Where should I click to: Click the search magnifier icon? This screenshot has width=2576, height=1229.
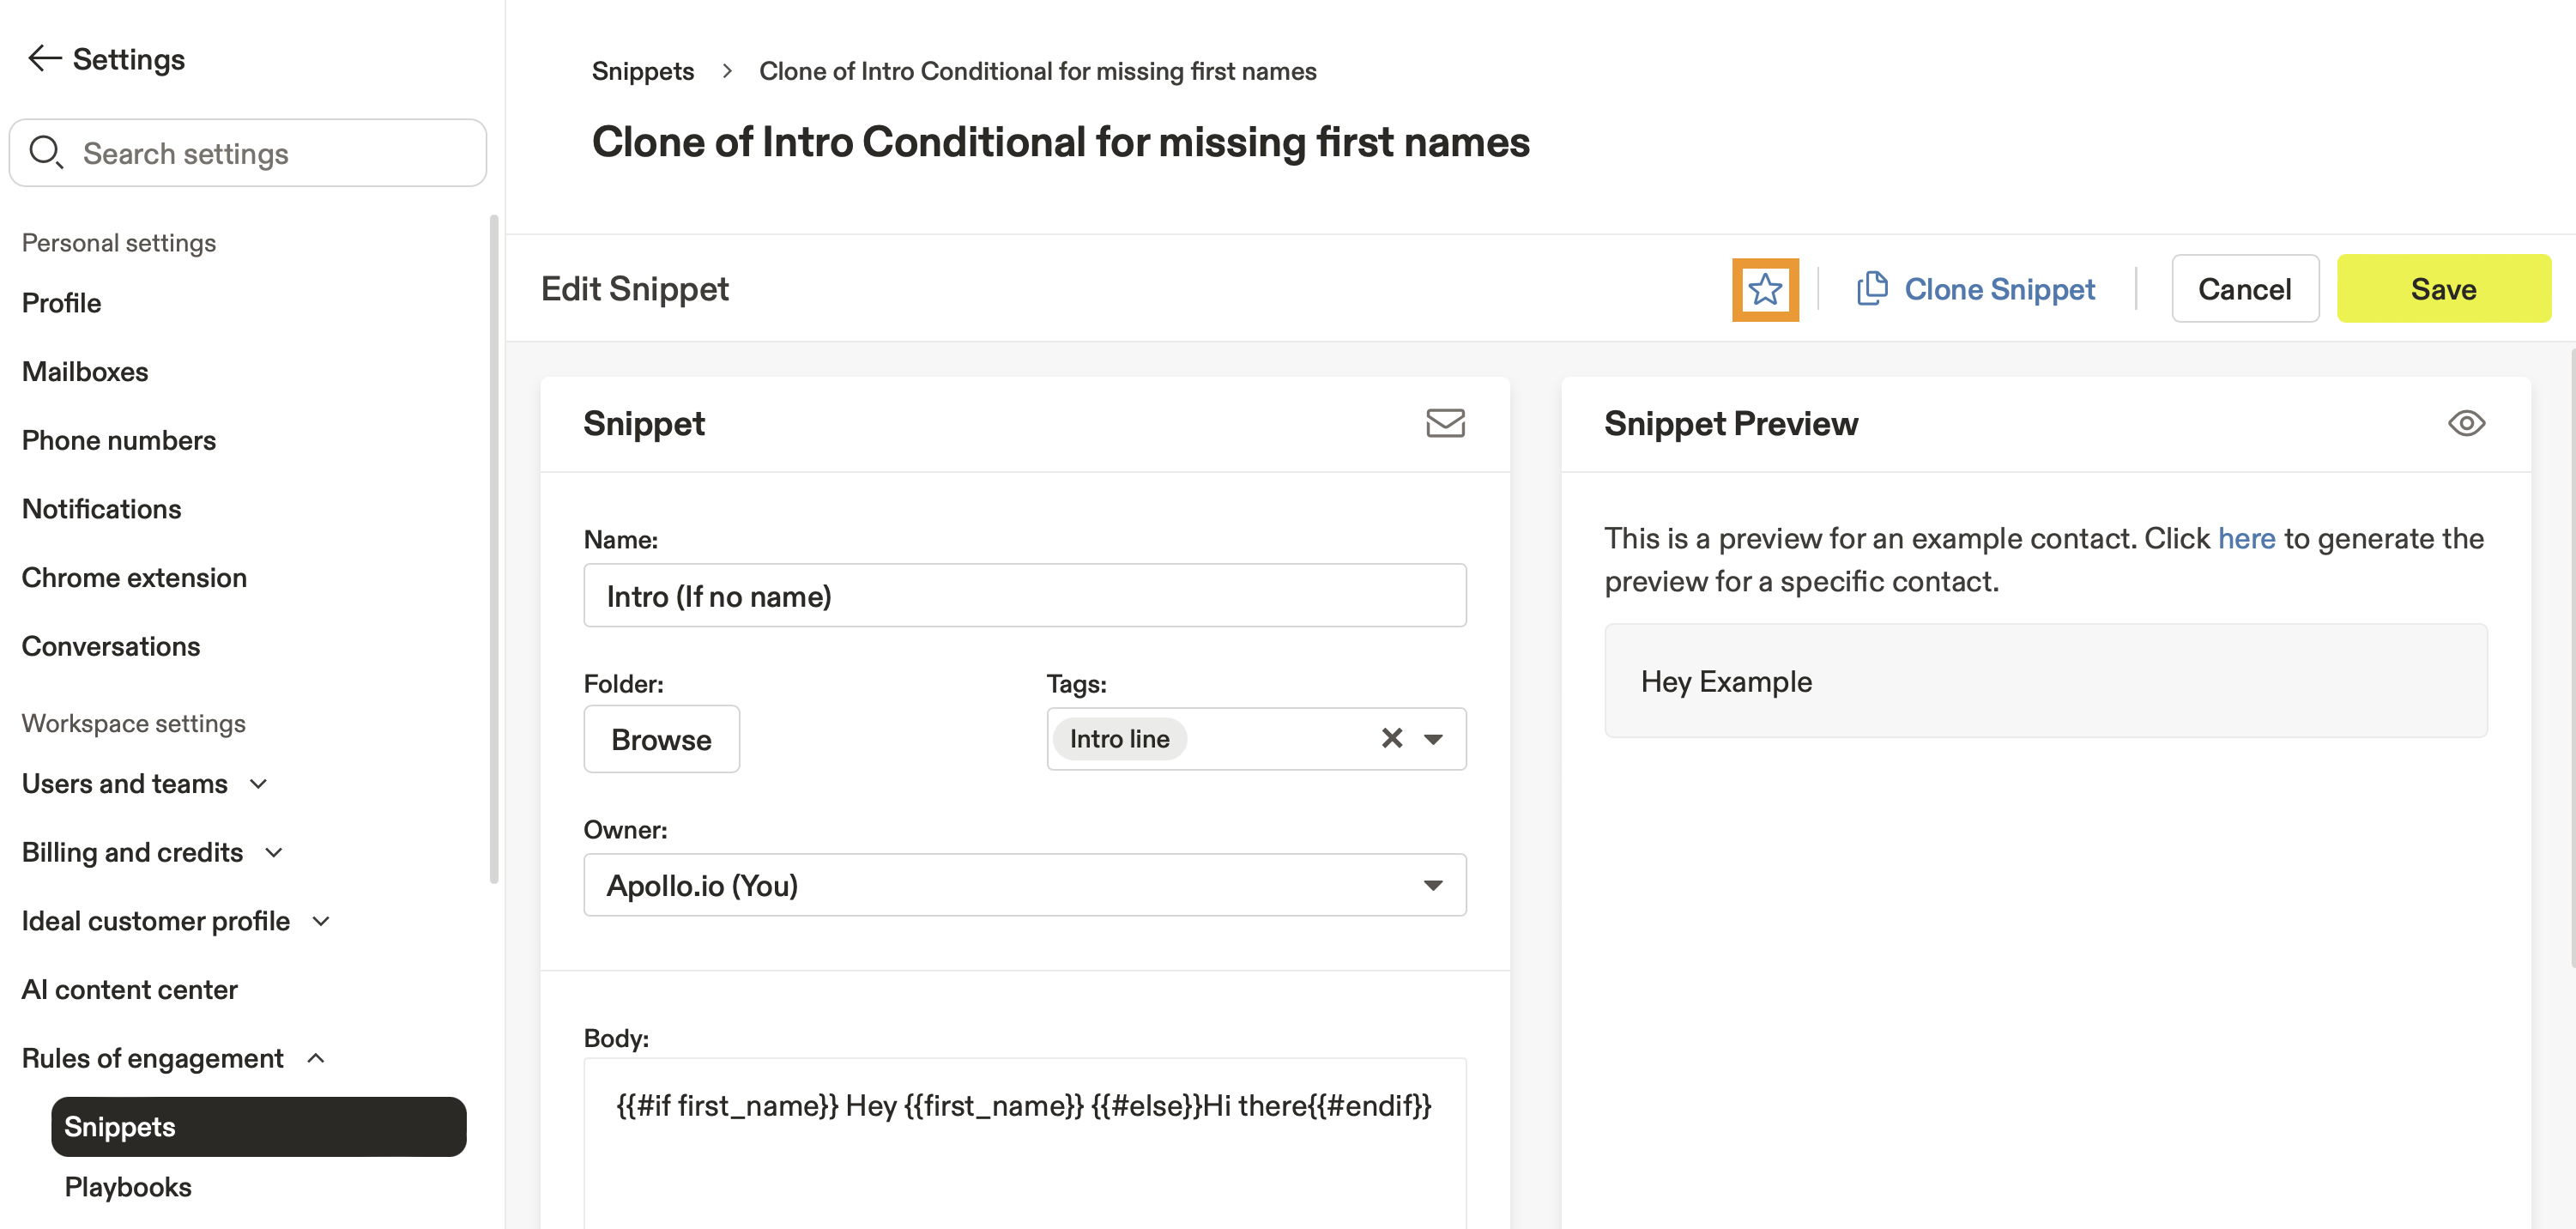pyautogui.click(x=46, y=153)
